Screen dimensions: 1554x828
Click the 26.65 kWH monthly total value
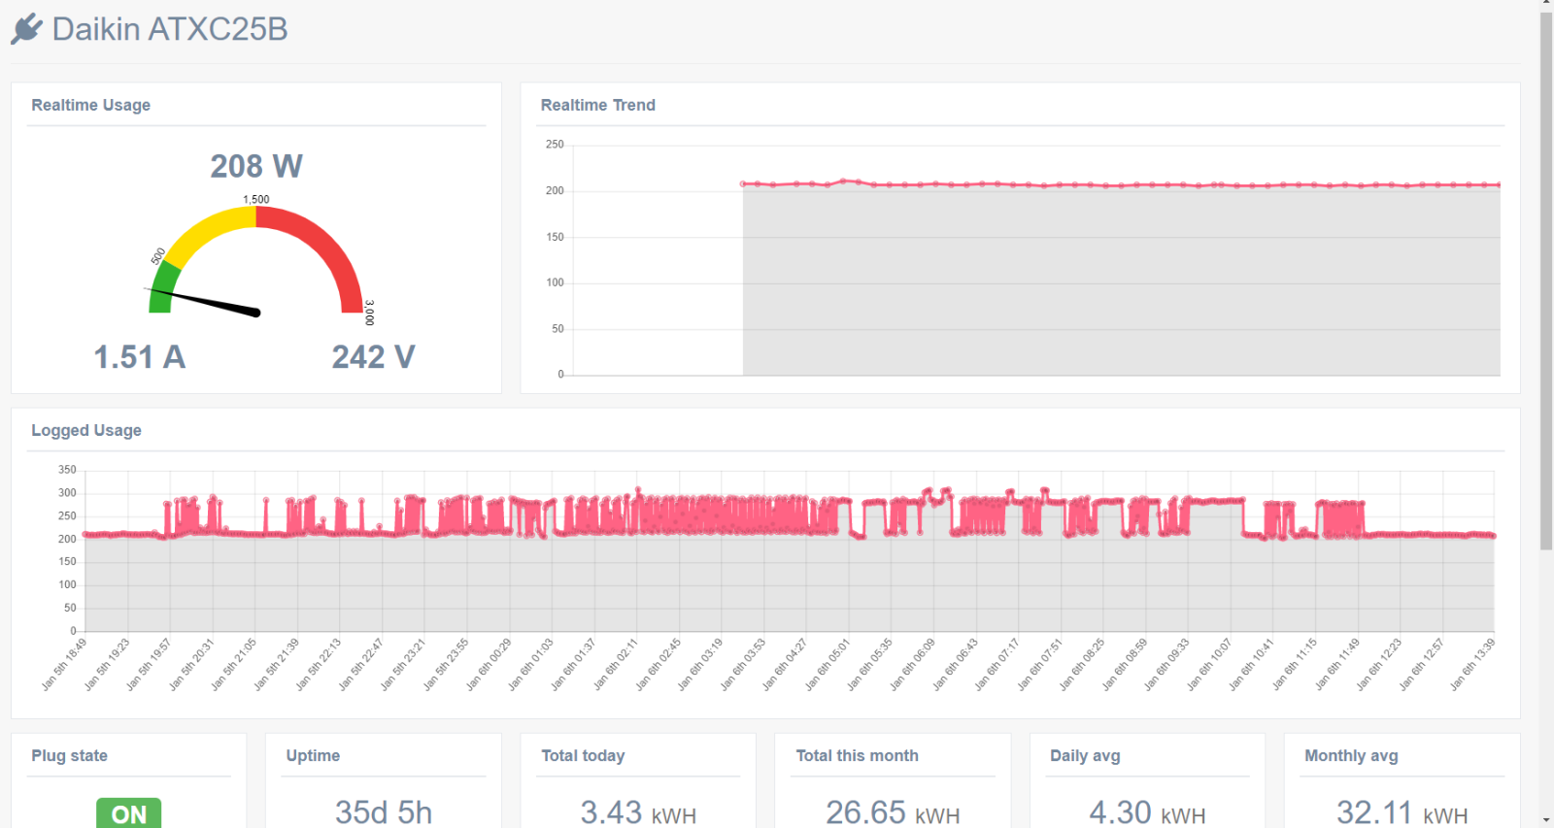[893, 812]
